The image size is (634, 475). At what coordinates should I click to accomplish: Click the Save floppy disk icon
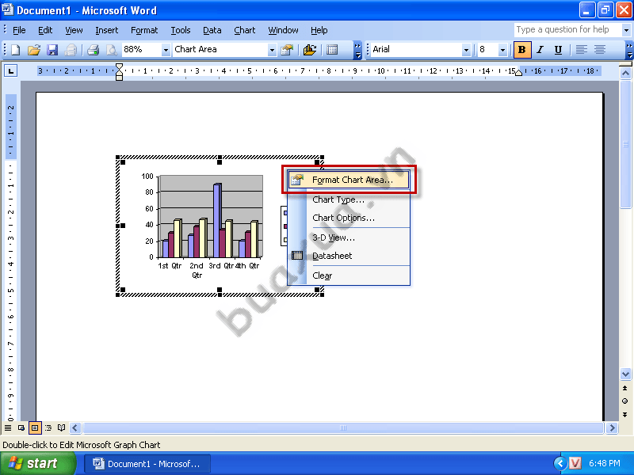coord(52,50)
